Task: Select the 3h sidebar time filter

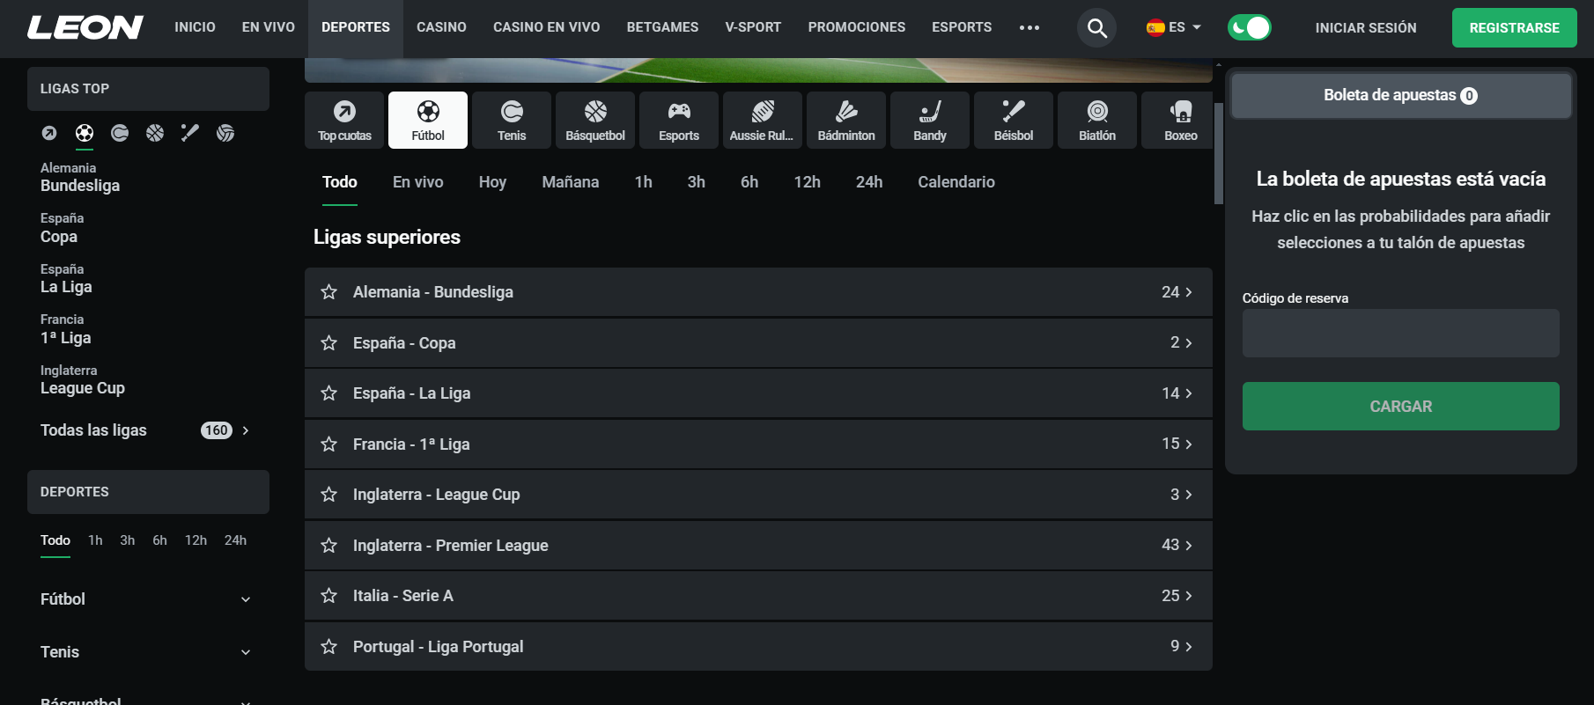Action: (128, 540)
